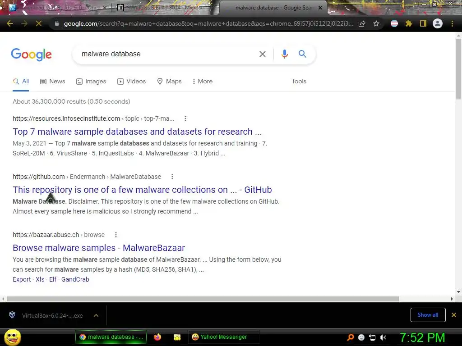Image resolution: width=462 pixels, height=346 pixels.
Task: Open the Chrome malware database taskbar item
Action: (x=111, y=337)
